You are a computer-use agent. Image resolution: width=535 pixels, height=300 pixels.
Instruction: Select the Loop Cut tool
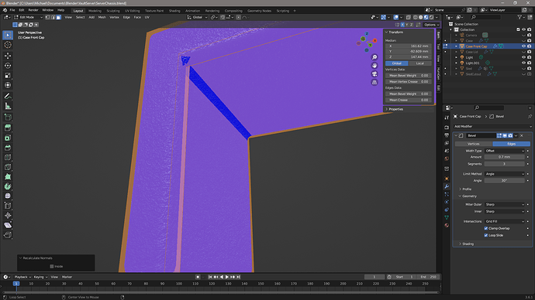(x=8, y=158)
